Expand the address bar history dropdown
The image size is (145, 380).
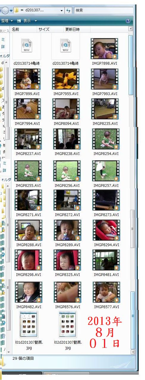coord(62,10)
